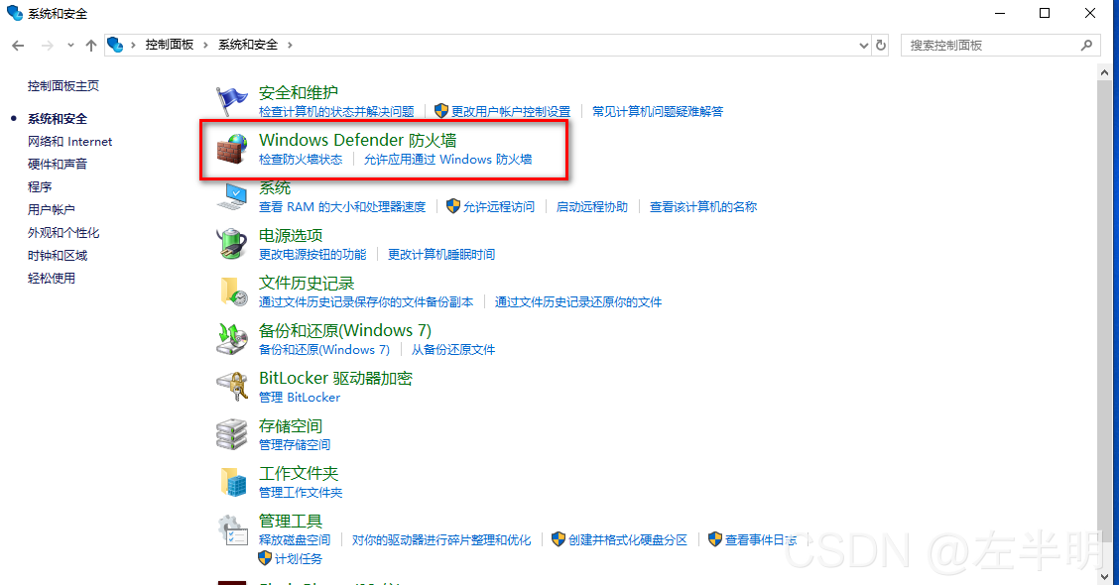Click the 安全和维护 flag icon

(232, 101)
